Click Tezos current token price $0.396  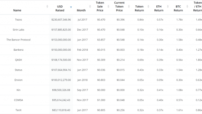coord(121,20)
